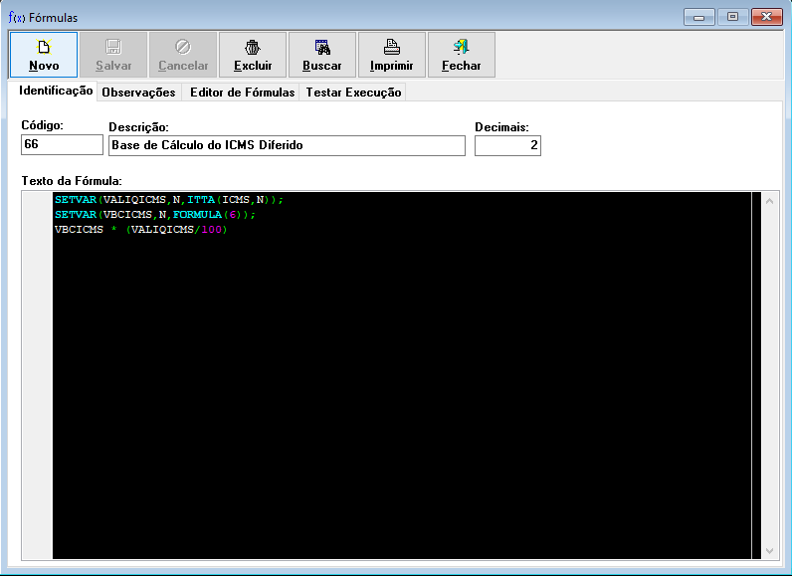Click the Código input field

tap(62, 145)
